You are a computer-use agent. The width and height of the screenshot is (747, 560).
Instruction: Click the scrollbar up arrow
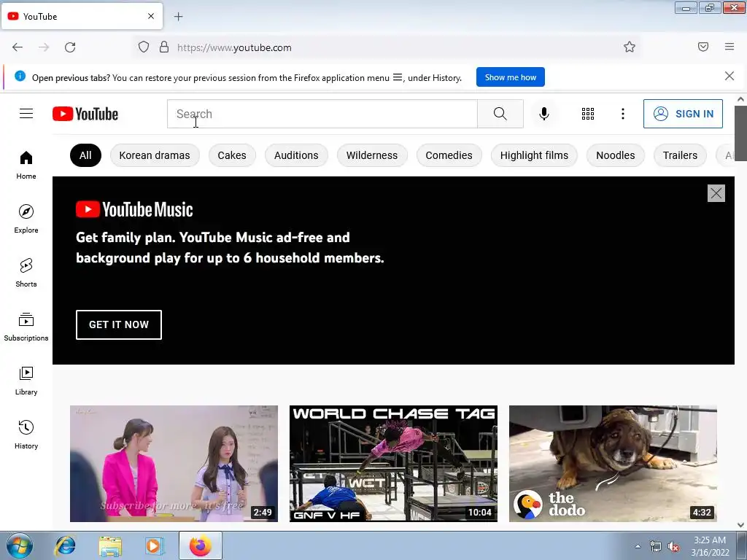pyautogui.click(x=740, y=99)
